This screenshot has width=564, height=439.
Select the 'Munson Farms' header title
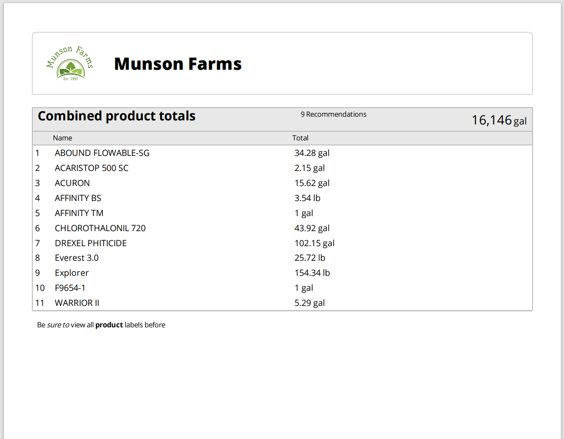pyautogui.click(x=178, y=64)
